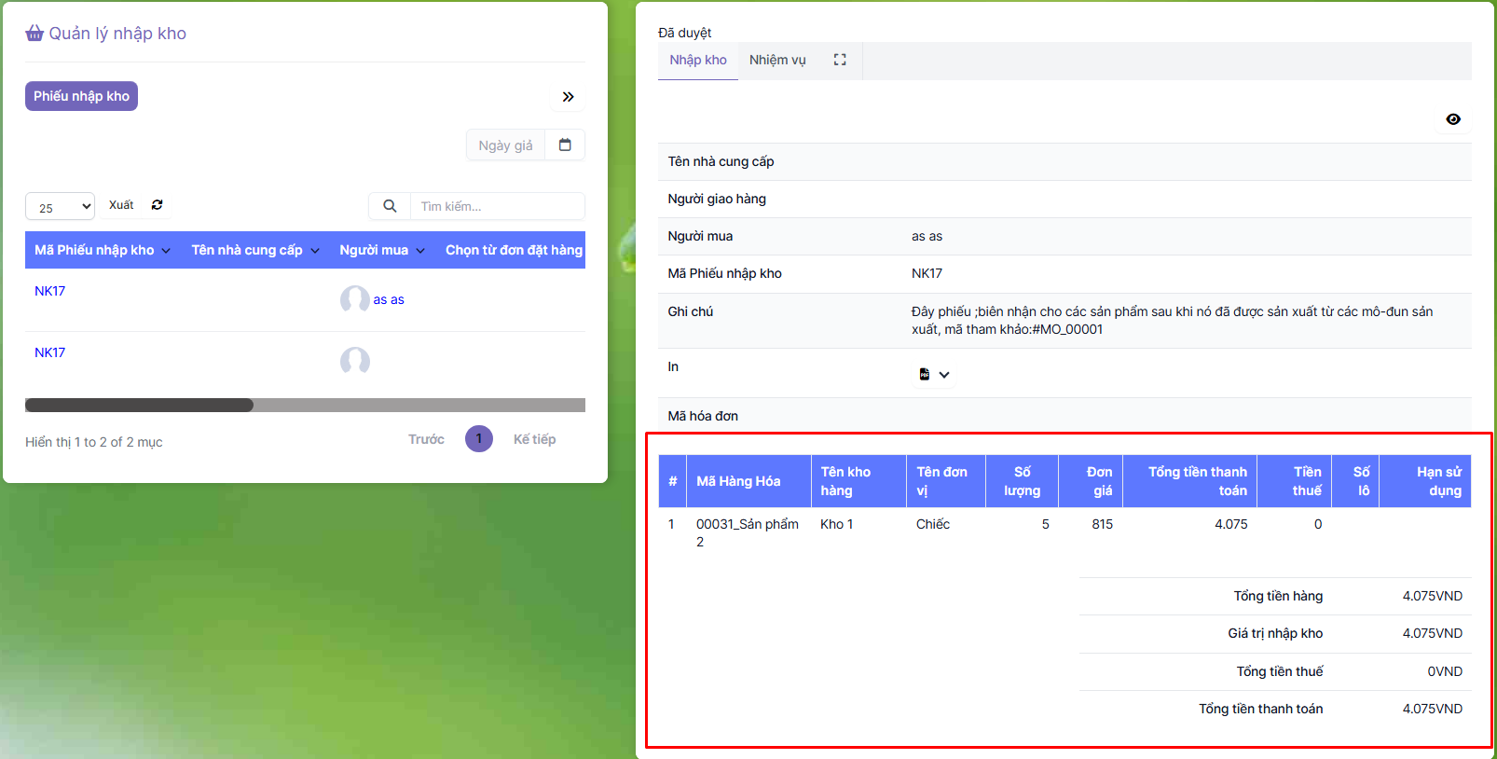Open the first NK17 receipt link
1497x759 pixels.
pyautogui.click(x=50, y=291)
